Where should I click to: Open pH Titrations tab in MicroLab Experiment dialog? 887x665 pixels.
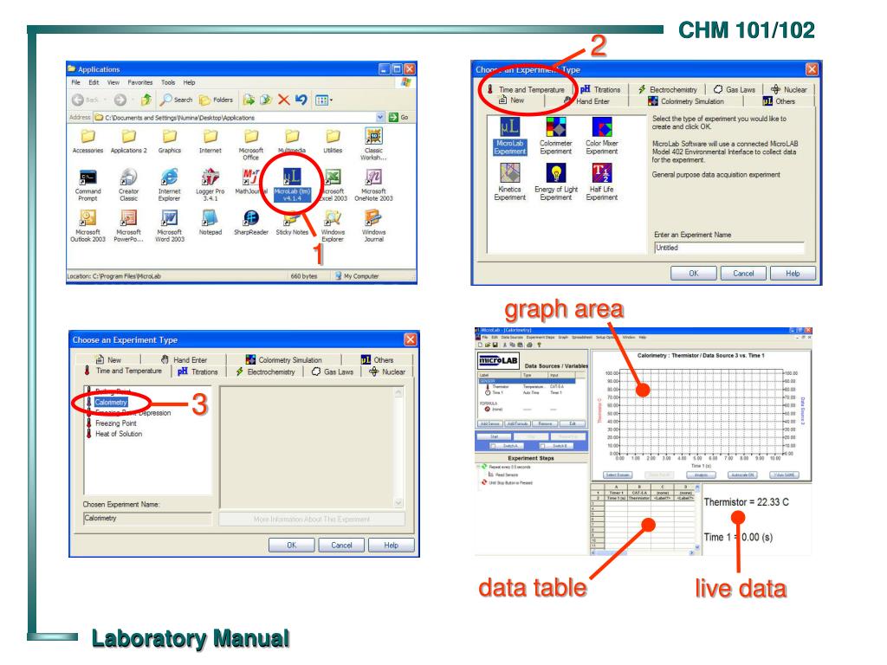(x=601, y=89)
